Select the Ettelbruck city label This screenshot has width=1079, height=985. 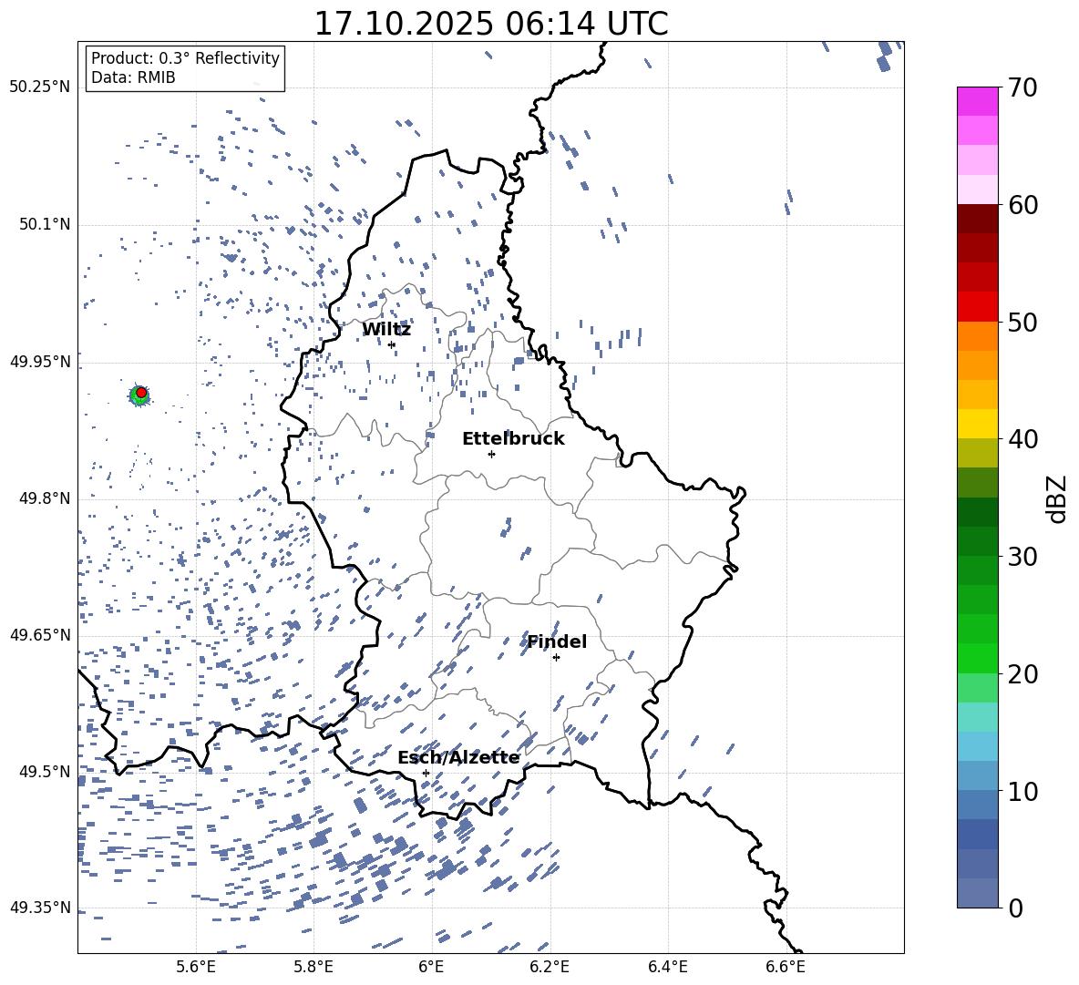513,438
